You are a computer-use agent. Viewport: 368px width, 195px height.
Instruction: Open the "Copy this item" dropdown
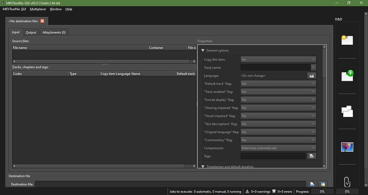click(x=278, y=59)
